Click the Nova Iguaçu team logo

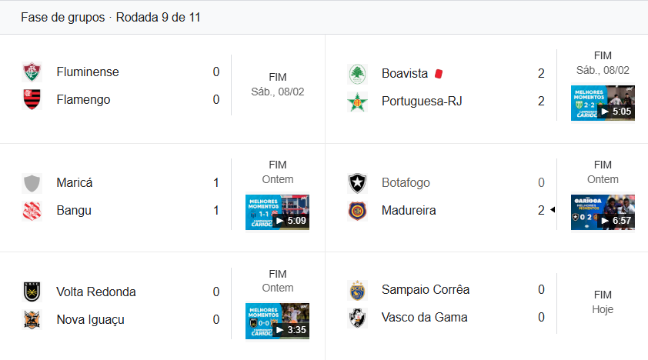pyautogui.click(x=32, y=320)
